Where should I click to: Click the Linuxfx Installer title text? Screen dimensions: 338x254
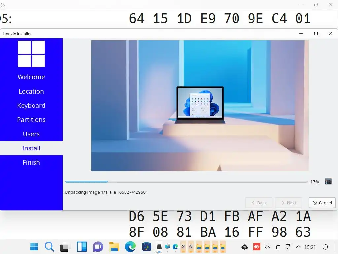click(x=17, y=34)
